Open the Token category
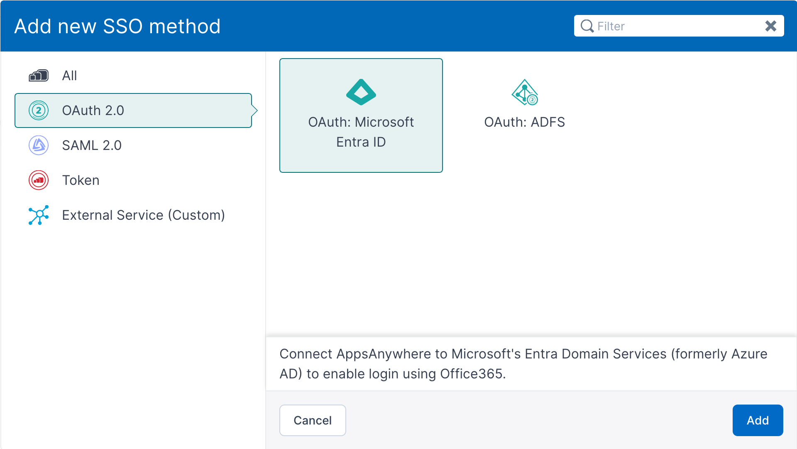The height and width of the screenshot is (449, 797). pyautogui.click(x=81, y=180)
